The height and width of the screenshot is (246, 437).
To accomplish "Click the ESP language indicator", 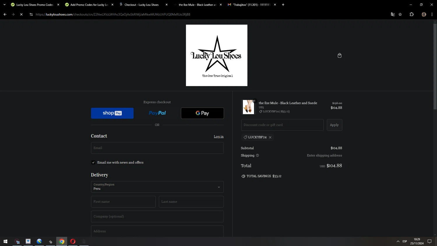I will click(405, 241).
